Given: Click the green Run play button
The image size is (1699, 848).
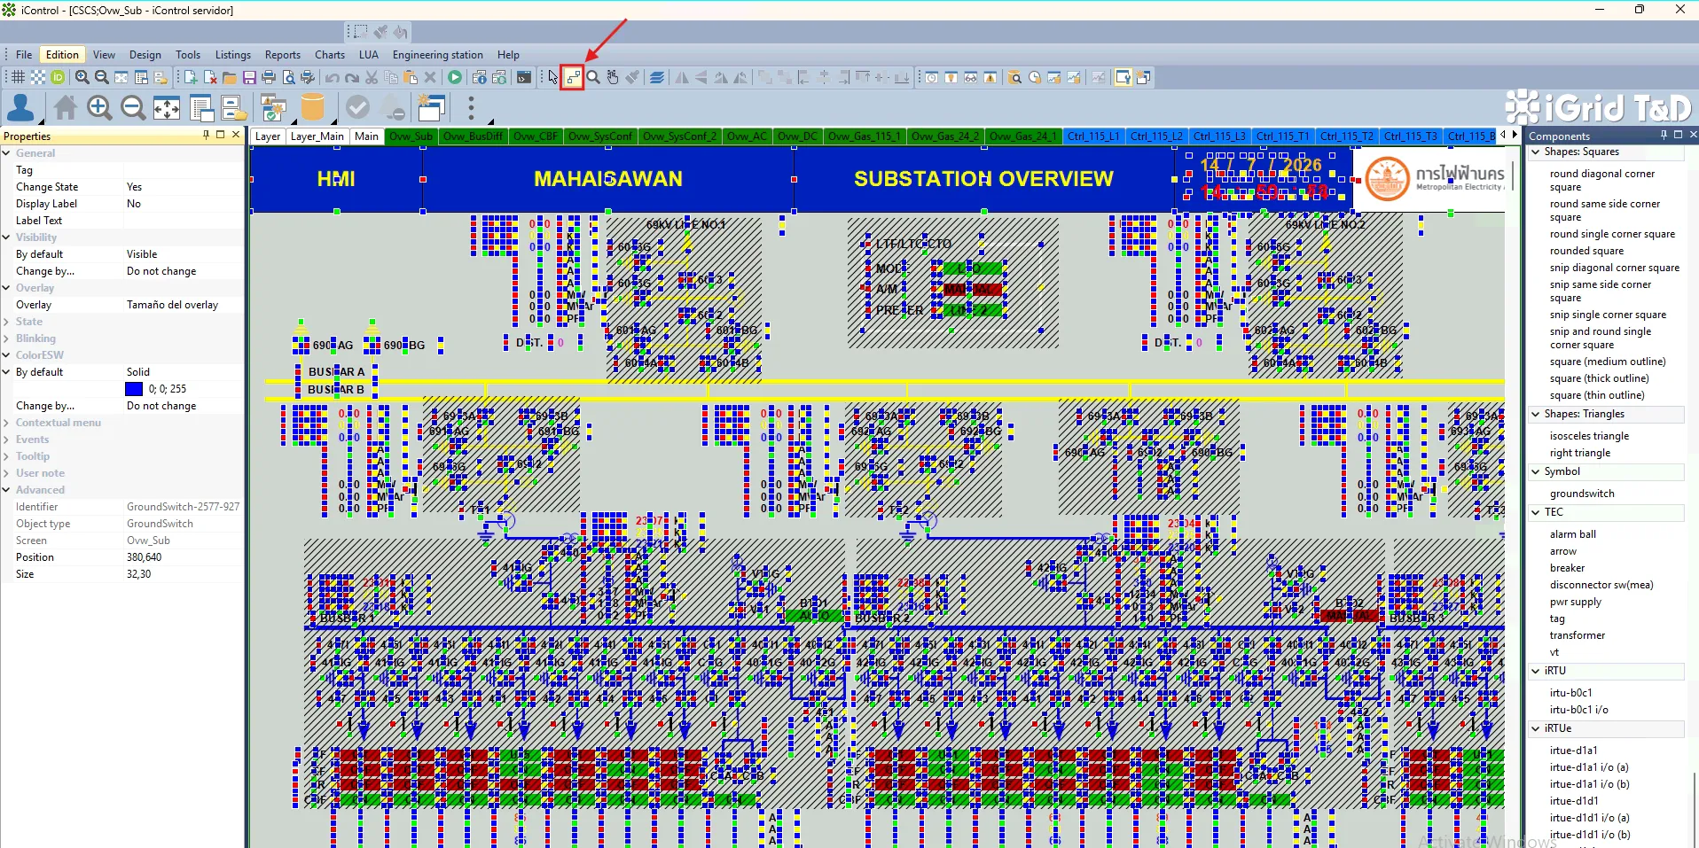Looking at the screenshot, I should tap(455, 78).
